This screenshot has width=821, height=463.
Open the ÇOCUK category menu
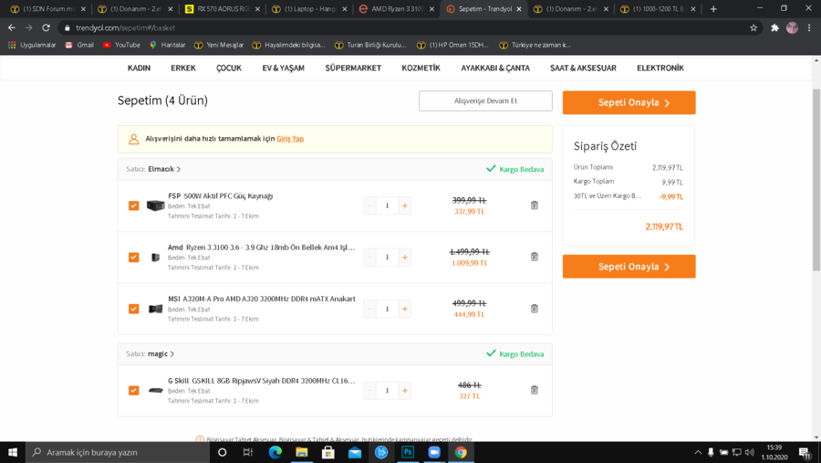229,68
